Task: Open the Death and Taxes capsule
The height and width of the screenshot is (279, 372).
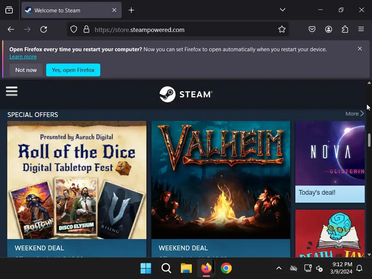Action: 330,234
